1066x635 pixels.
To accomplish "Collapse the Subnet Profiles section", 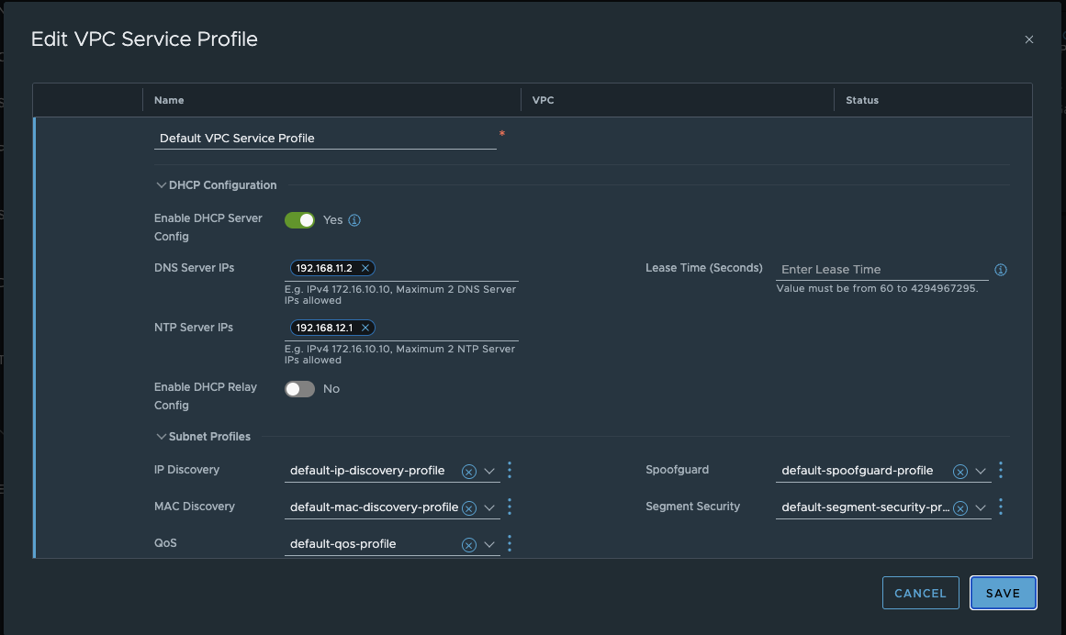I will tap(162, 436).
